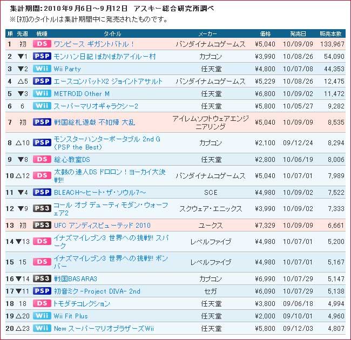Click the DS badge beside 絵心教室DS
The width and height of the screenshot is (351, 340).
(x=42, y=159)
